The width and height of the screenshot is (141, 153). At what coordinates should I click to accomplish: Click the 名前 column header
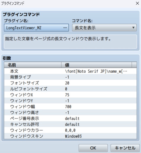coord(33,65)
